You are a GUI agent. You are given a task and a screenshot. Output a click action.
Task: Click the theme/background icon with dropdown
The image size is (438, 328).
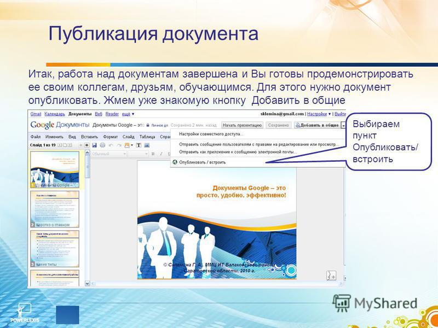pyautogui.click(x=129, y=145)
